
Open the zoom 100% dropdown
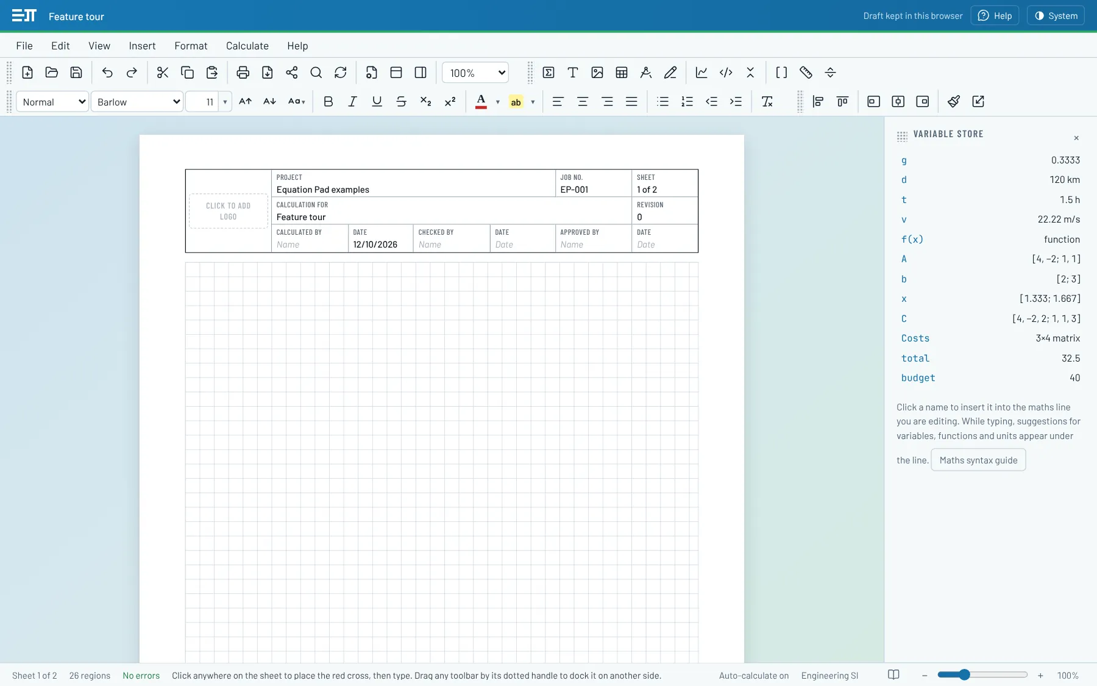(475, 73)
